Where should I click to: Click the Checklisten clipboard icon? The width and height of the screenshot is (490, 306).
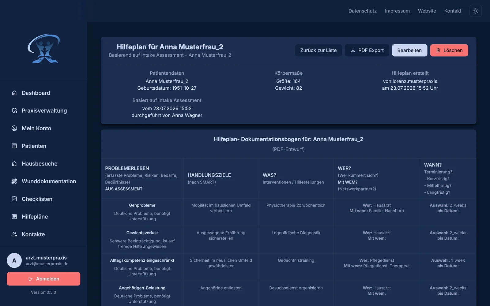[14, 199]
